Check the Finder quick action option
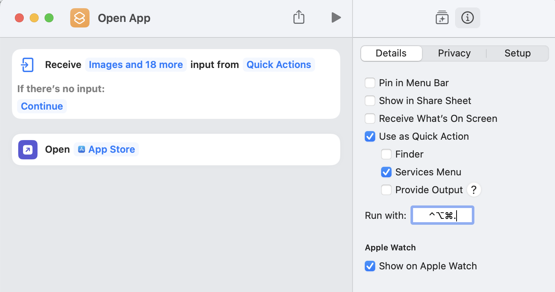This screenshot has width=555, height=292. click(x=386, y=154)
